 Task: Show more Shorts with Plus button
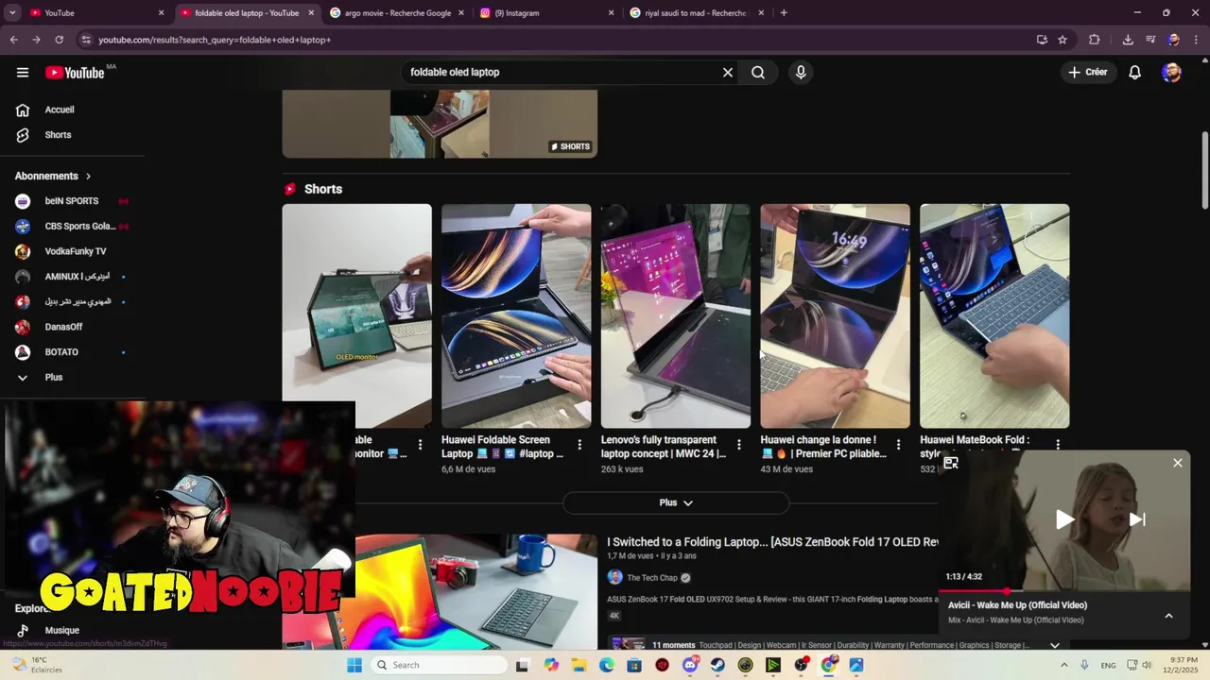click(x=676, y=503)
